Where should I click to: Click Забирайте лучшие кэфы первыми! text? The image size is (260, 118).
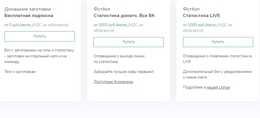point(124,72)
